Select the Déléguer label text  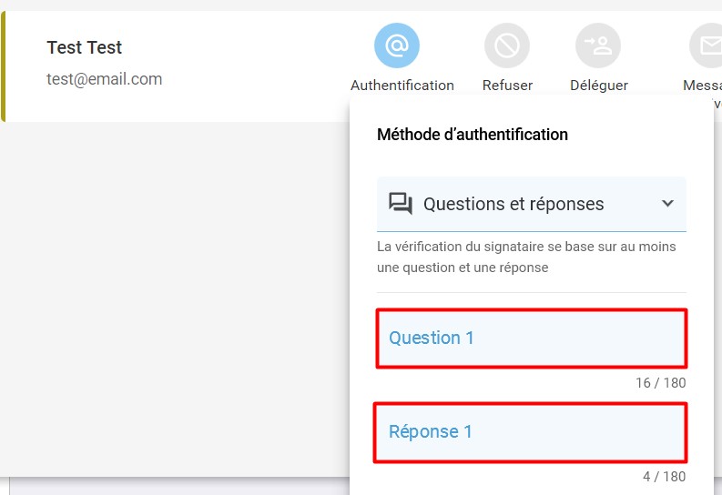(x=598, y=86)
